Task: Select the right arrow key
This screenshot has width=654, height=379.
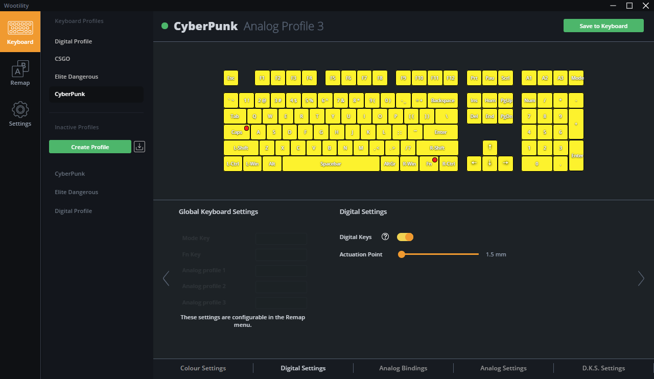Action: [506, 163]
